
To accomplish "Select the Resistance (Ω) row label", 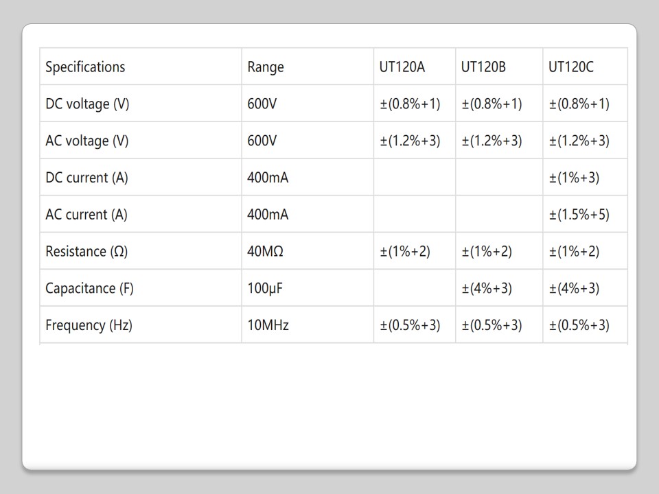I will (x=86, y=251).
